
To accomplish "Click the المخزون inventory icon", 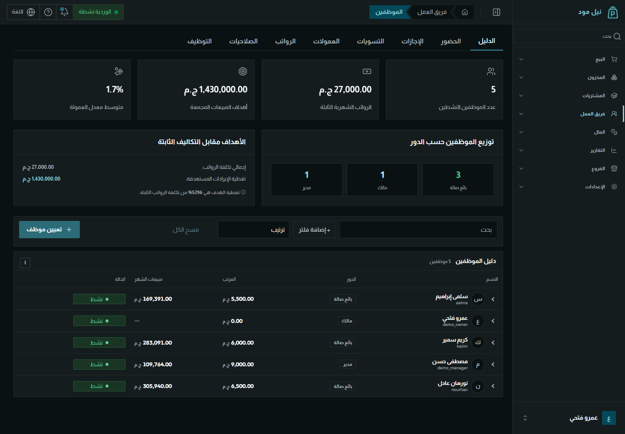I will pos(614,77).
